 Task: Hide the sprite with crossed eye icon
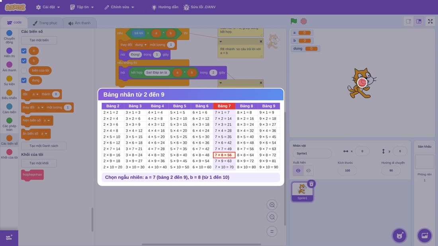(308, 170)
